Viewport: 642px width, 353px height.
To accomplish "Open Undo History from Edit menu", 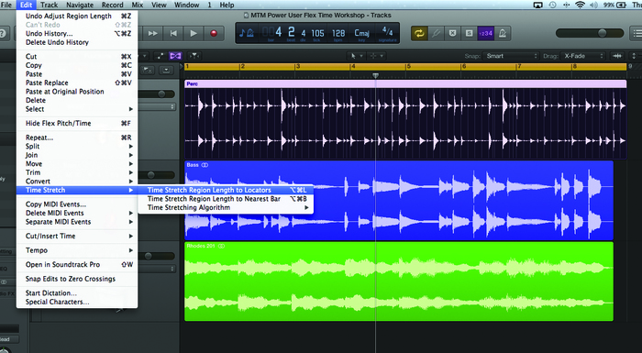I will click(x=77, y=34).
